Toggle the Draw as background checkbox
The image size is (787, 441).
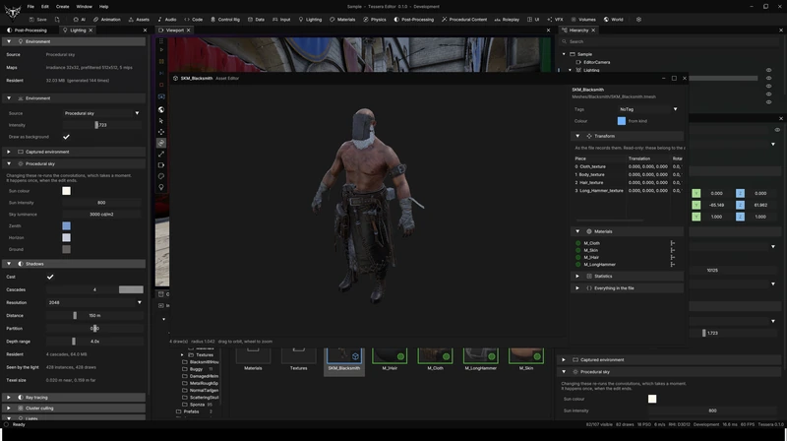[x=66, y=137]
